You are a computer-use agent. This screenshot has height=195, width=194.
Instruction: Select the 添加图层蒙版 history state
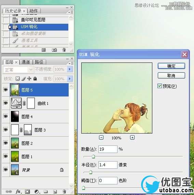39,33
